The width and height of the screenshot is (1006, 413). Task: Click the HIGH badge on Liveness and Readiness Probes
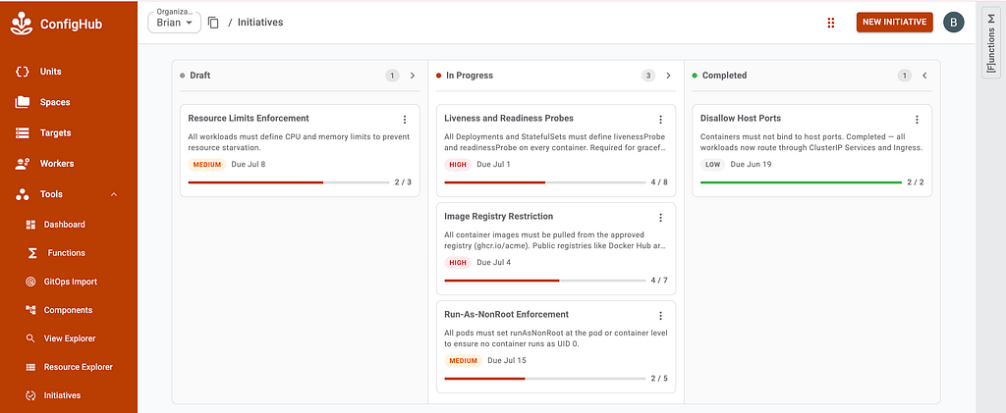pyautogui.click(x=458, y=165)
